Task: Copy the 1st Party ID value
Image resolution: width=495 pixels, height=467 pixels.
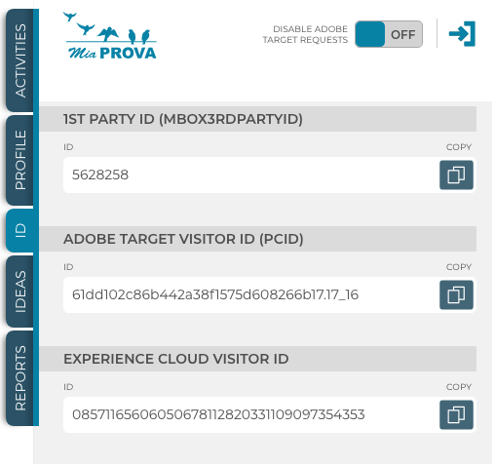Action: pyautogui.click(x=456, y=175)
